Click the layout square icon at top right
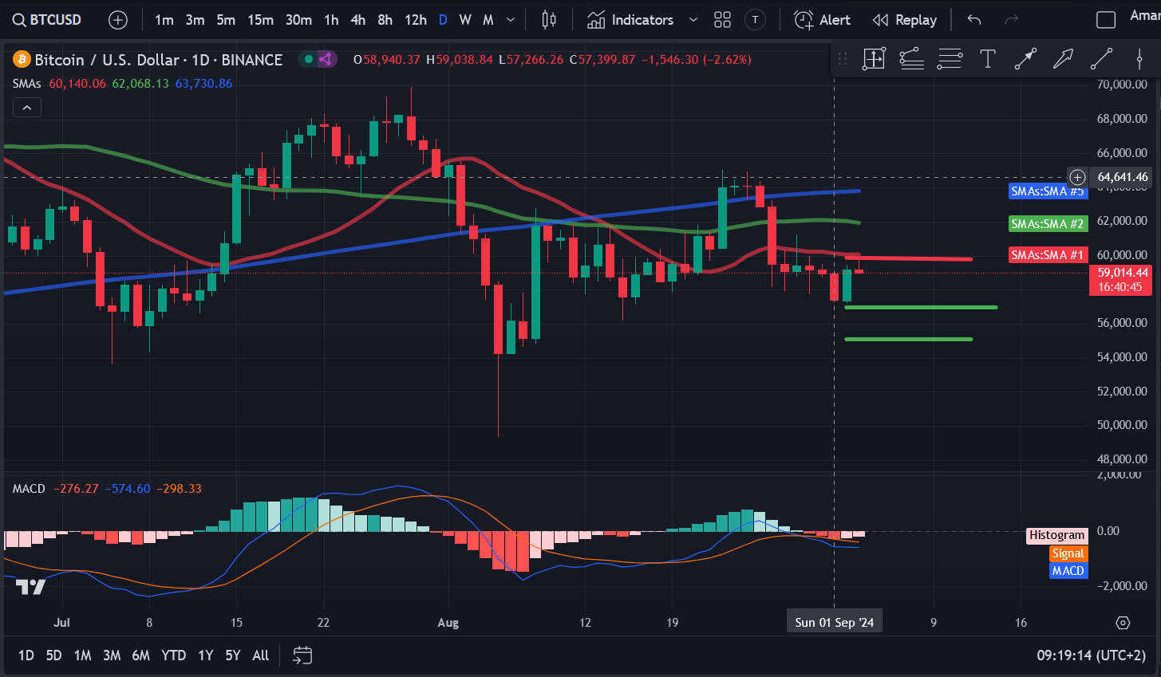This screenshot has height=677, width=1161. tap(1106, 20)
